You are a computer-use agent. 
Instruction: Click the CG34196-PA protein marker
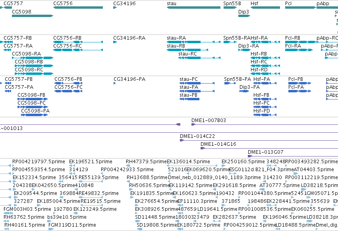click(x=115, y=83)
